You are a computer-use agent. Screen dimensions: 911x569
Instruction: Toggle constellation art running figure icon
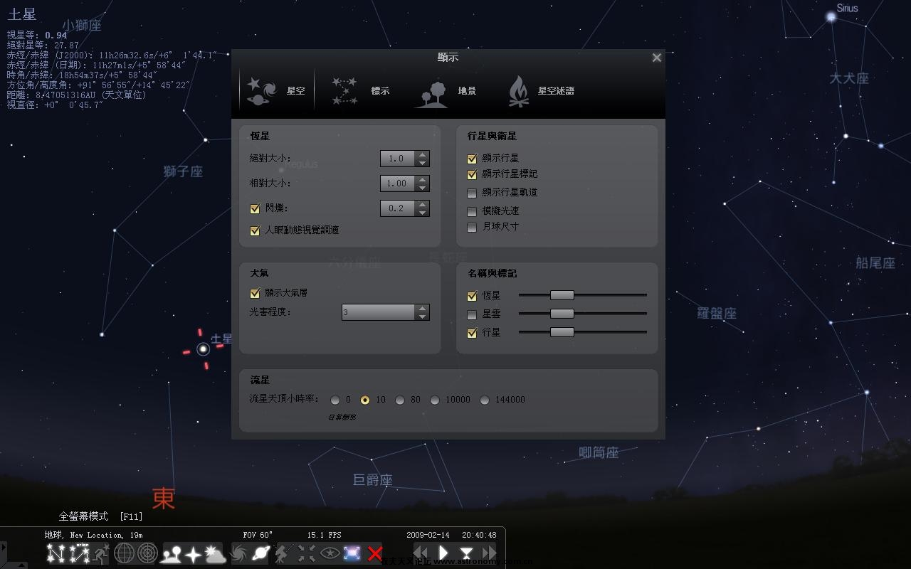point(102,553)
